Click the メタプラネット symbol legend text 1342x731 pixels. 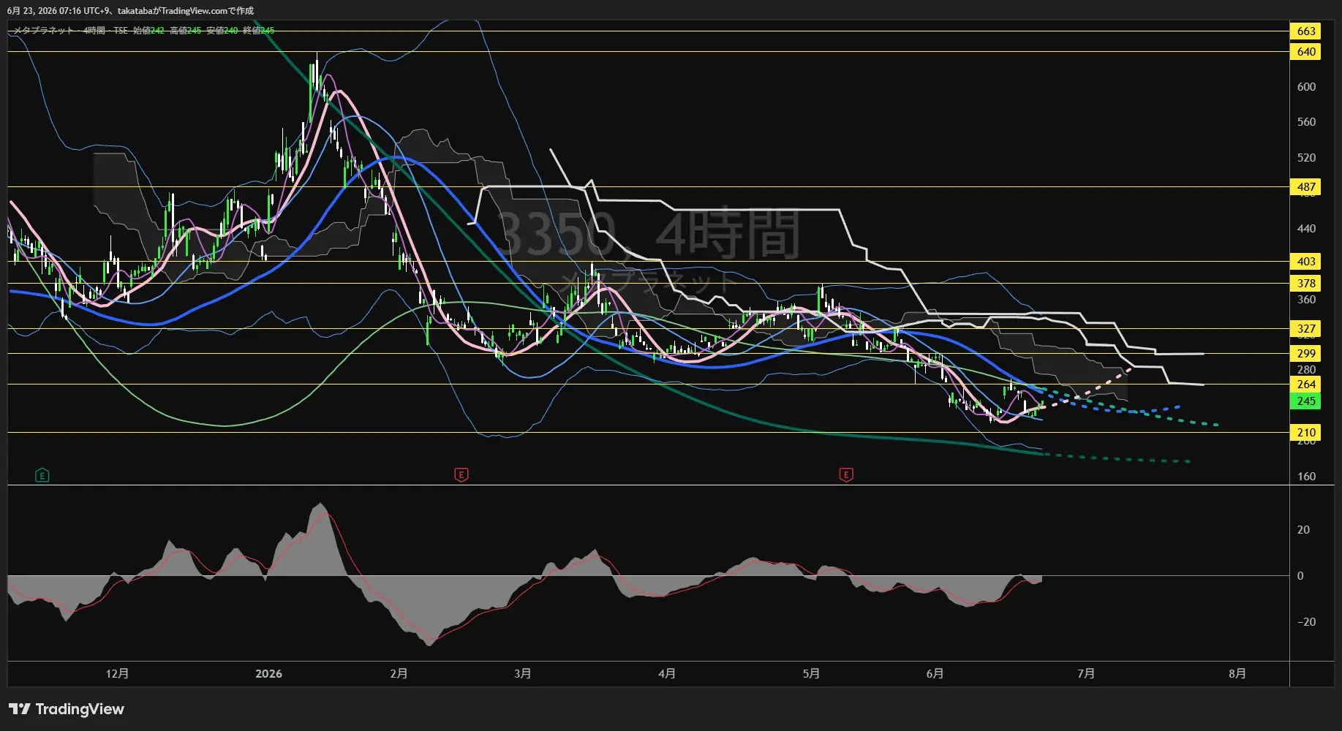44,31
